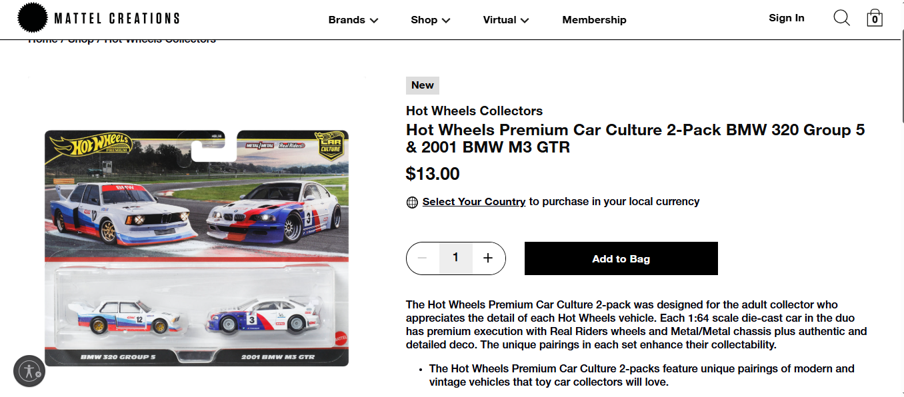Expand the Brands dropdown menu
The image size is (904, 397).
pos(353,20)
